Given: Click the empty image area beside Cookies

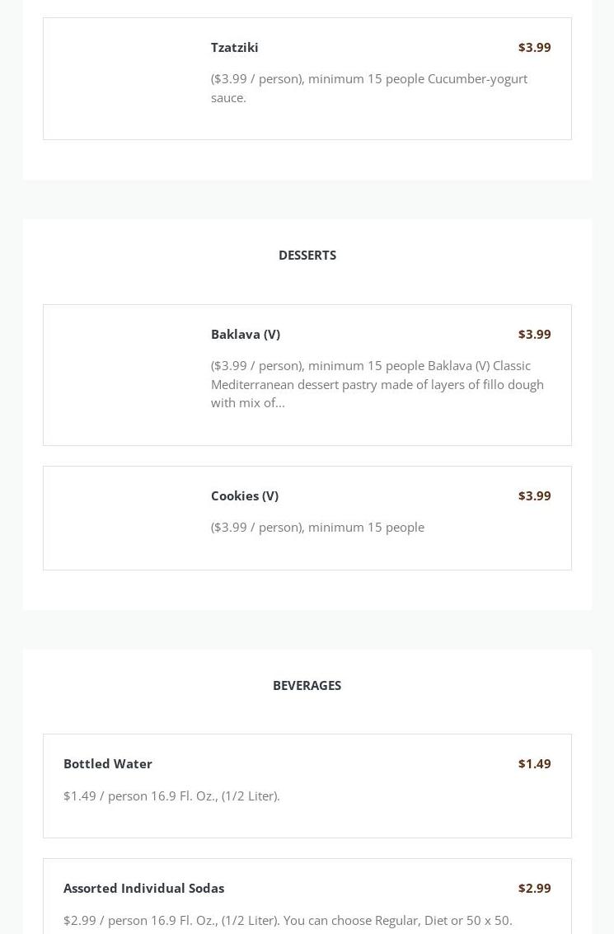Looking at the screenshot, I should coord(127,518).
